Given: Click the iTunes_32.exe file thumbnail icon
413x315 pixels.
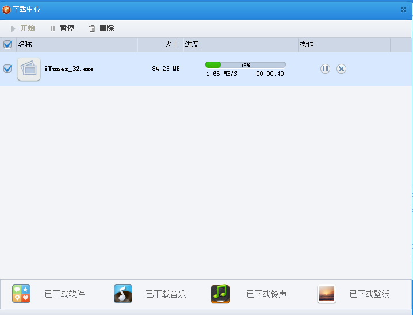Looking at the screenshot, I should point(29,69).
